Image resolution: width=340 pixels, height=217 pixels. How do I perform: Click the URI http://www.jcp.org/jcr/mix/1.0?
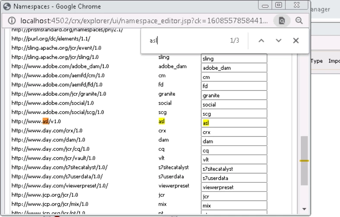pos(50,204)
